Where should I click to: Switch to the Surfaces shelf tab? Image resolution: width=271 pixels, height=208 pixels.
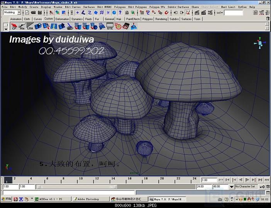186,19
